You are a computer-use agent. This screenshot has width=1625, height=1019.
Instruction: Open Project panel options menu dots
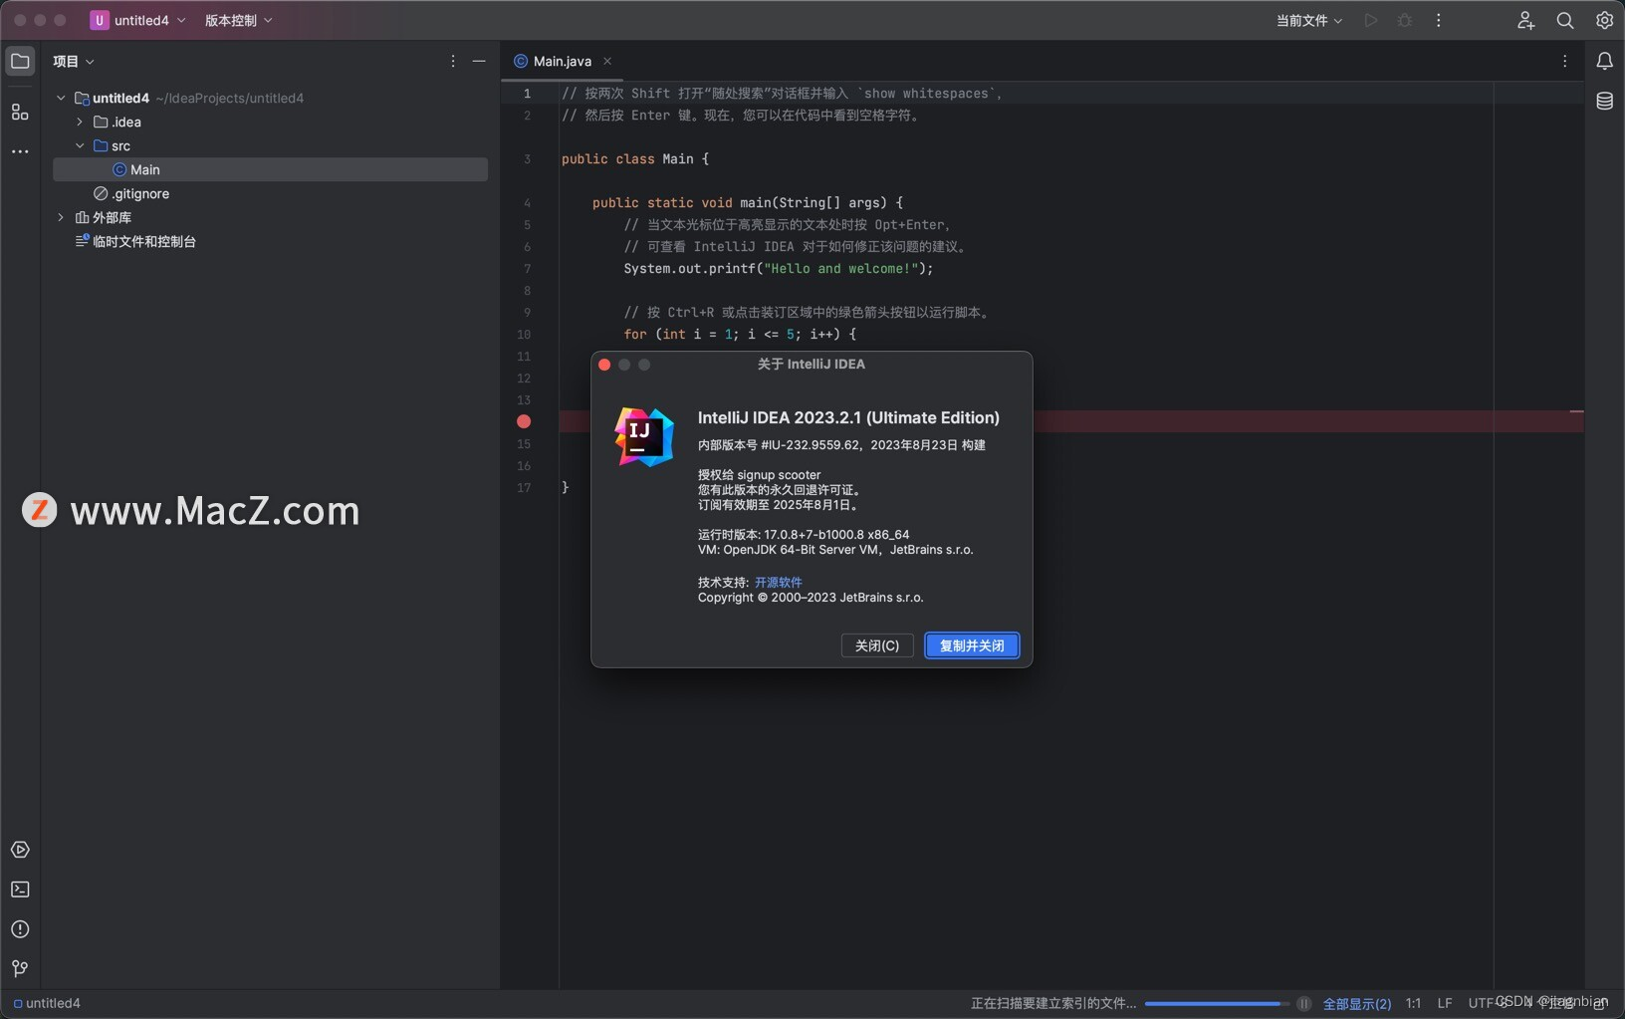tap(453, 62)
